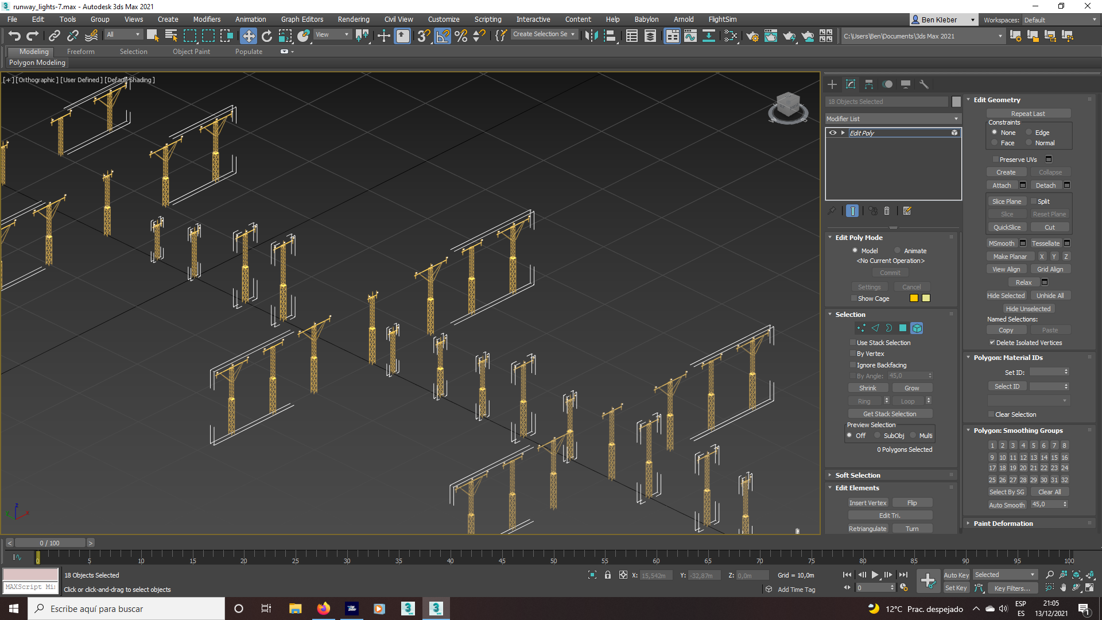The width and height of the screenshot is (1102, 620).
Task: Select the Utilities wrench tab in command panel
Action: coord(925,84)
